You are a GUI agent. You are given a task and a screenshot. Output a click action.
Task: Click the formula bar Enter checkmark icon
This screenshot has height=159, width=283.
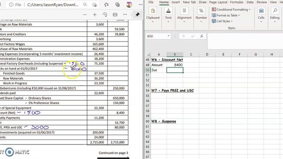(193, 36)
